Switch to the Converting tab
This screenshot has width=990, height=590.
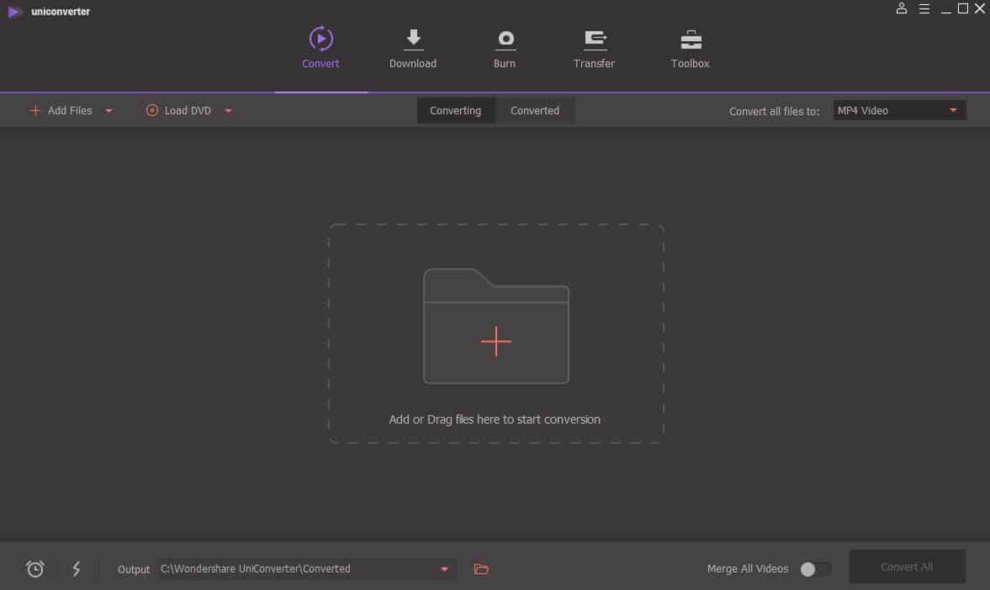click(x=455, y=110)
